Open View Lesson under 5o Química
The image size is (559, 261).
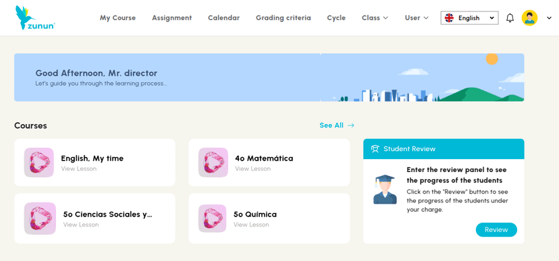(x=251, y=225)
